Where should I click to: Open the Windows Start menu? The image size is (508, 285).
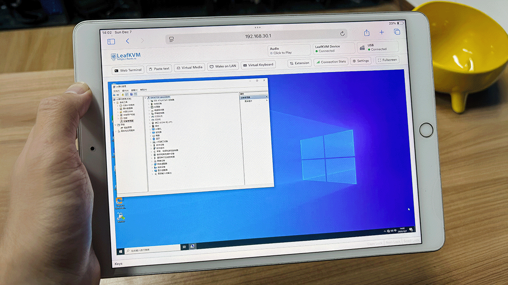[x=121, y=251]
